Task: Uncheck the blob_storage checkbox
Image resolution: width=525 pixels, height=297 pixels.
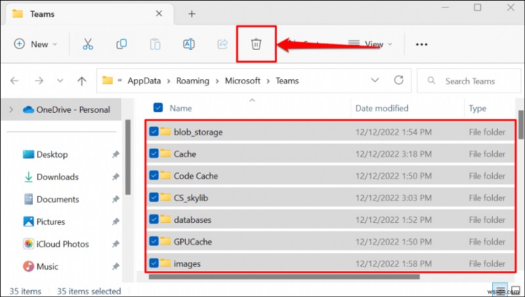Action: tap(154, 131)
